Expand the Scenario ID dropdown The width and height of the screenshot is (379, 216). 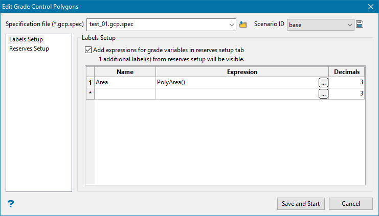pos(350,24)
